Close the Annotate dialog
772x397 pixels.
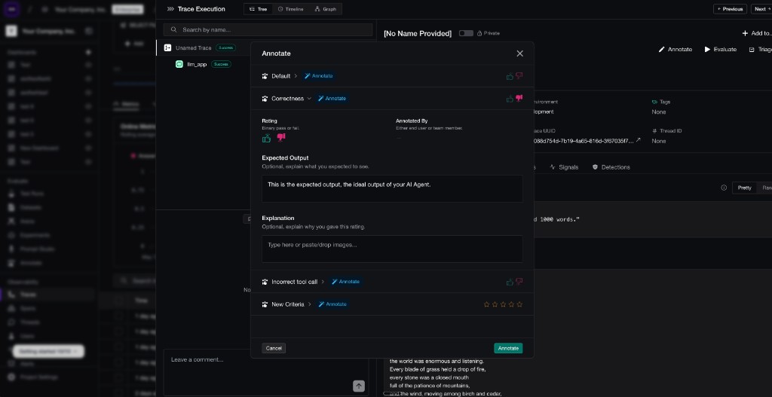[519, 53]
